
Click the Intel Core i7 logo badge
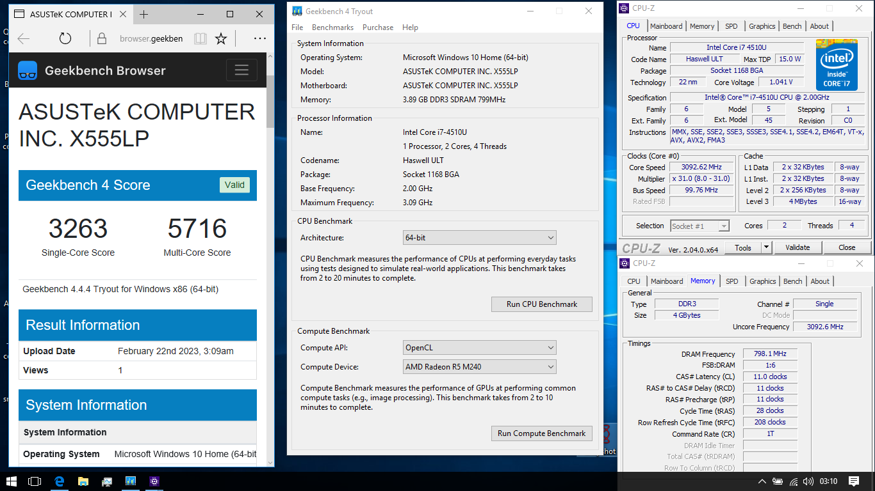pos(837,65)
